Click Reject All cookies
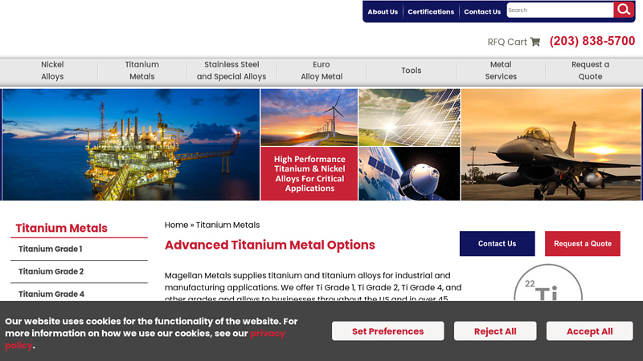Screen dimensions: 643x361 tap(495, 331)
